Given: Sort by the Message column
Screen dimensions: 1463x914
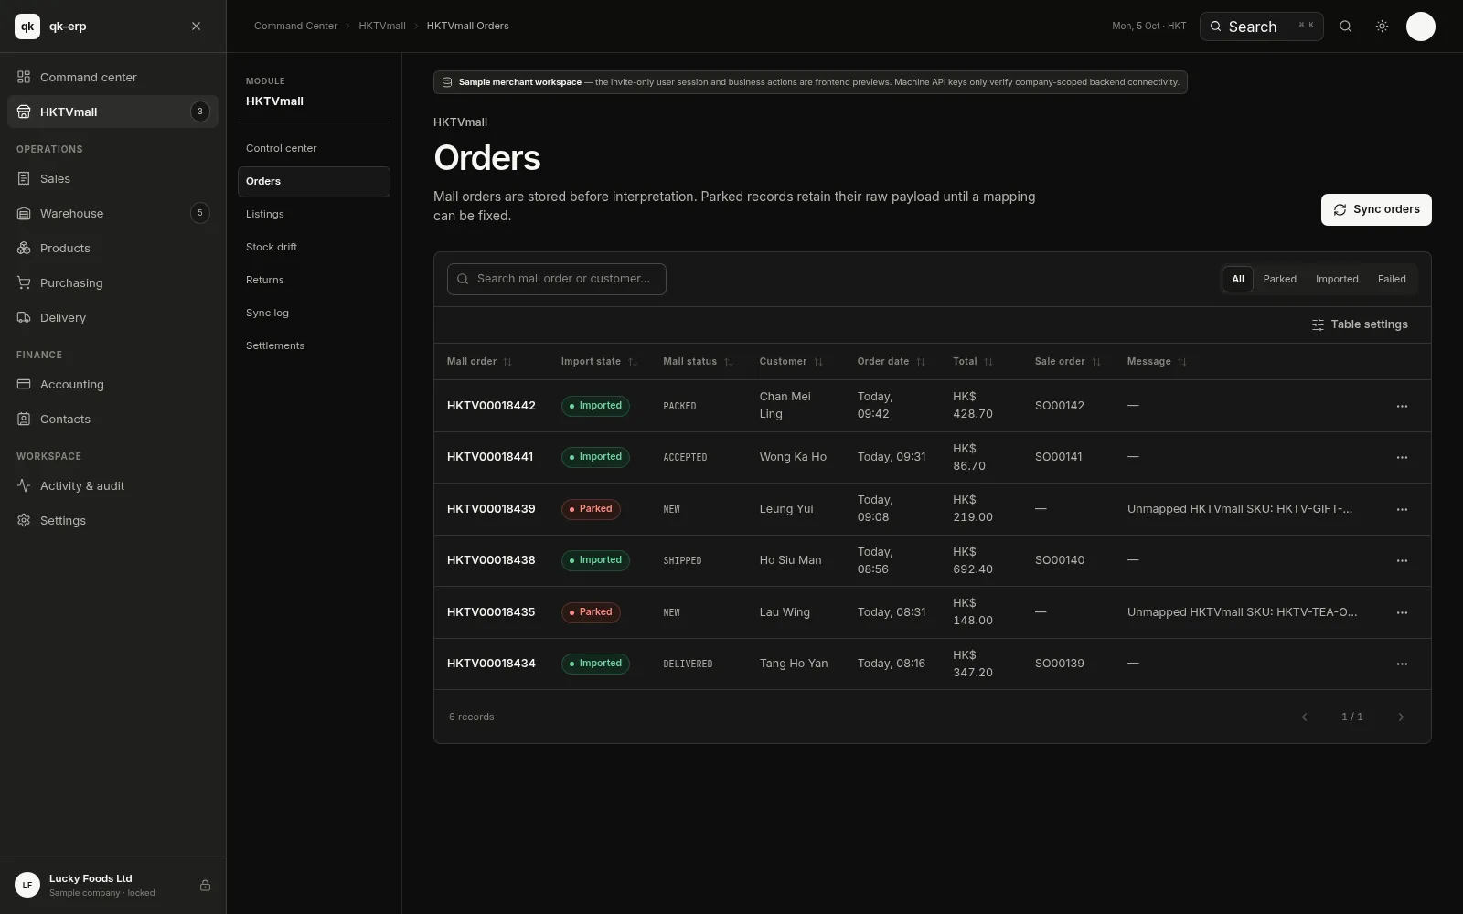Looking at the screenshot, I should [1157, 362].
